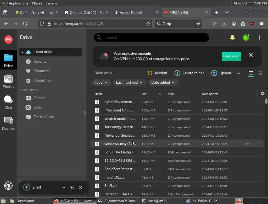List all tabs dropdown
268x204 pixels.
click(x=227, y=12)
